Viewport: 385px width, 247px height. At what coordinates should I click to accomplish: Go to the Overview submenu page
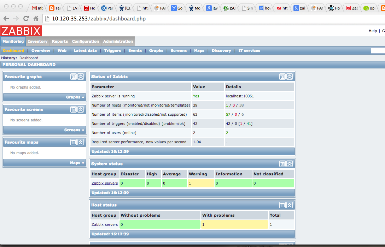click(x=41, y=51)
